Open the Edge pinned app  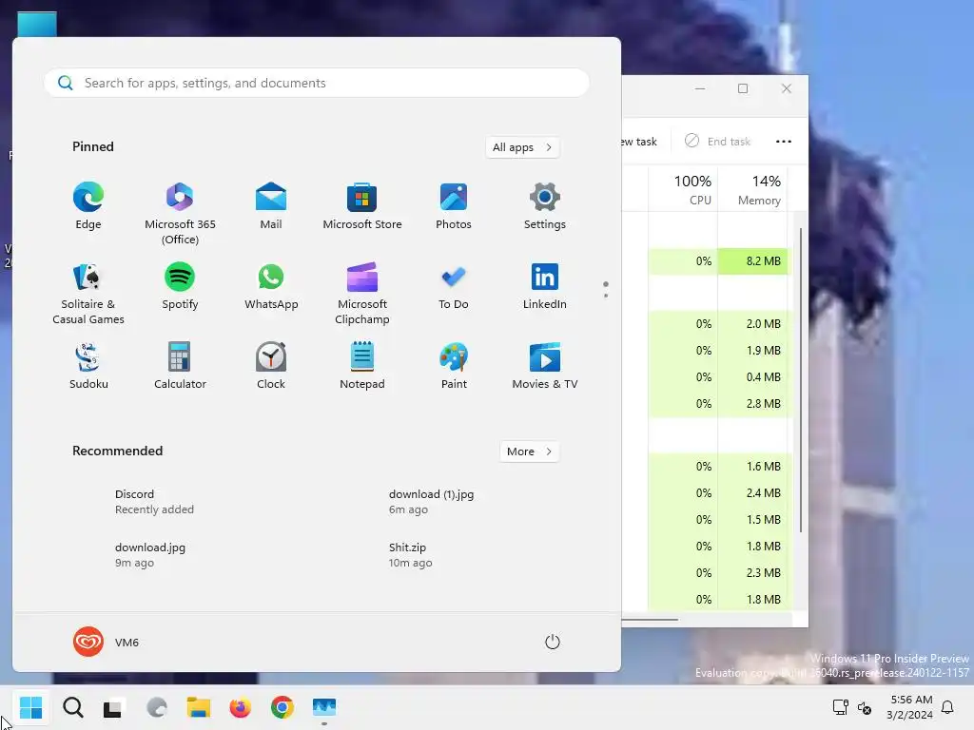click(x=88, y=207)
